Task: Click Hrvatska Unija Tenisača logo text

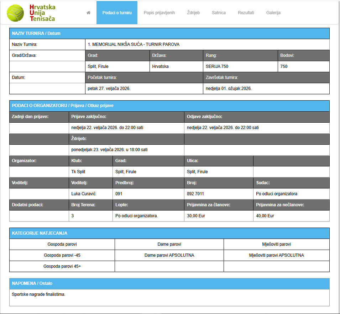Action: (42, 13)
